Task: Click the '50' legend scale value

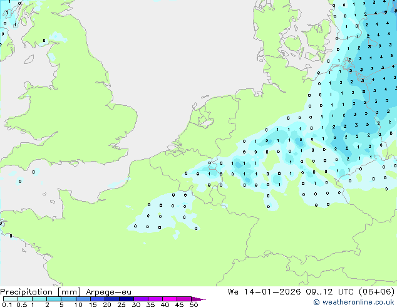Action: 193,304
